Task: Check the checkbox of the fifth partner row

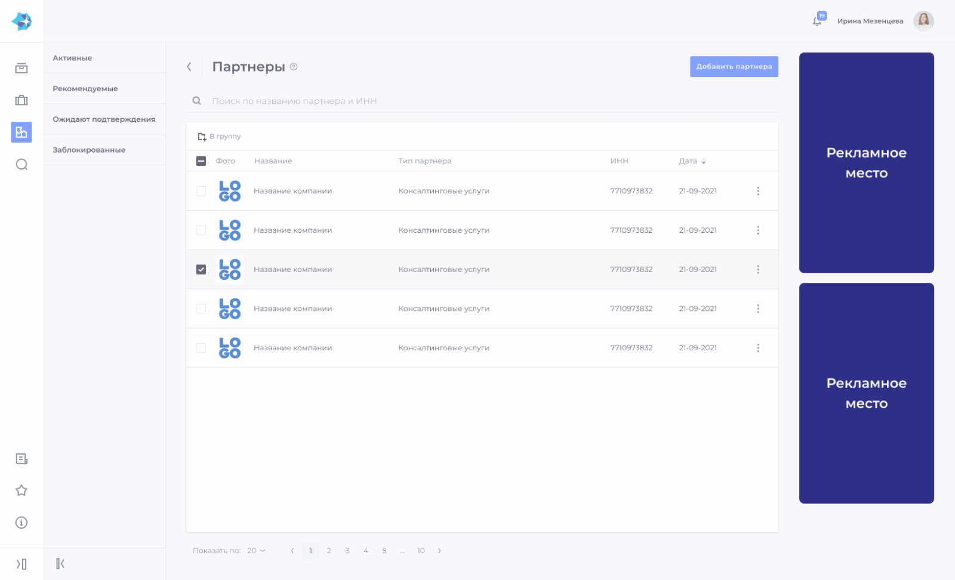Action: pos(201,348)
